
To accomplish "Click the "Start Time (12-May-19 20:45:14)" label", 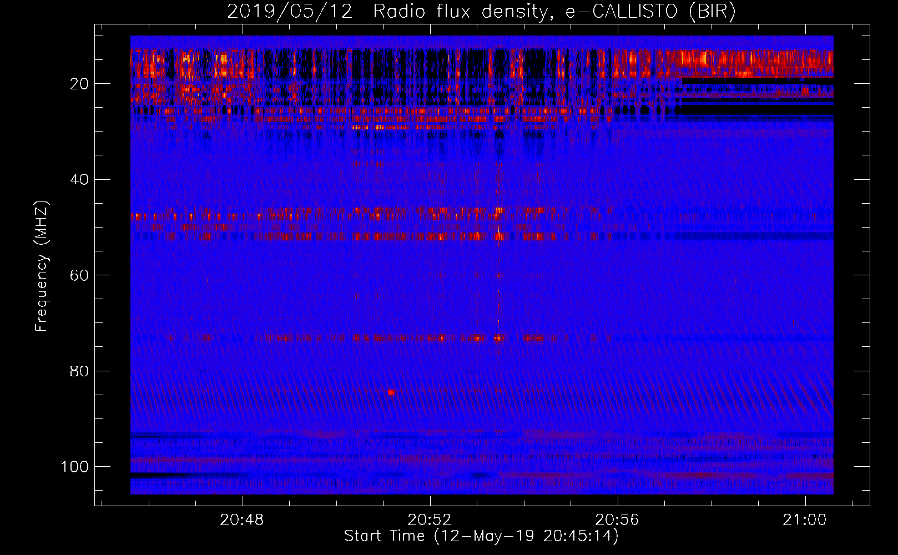I will click(481, 536).
